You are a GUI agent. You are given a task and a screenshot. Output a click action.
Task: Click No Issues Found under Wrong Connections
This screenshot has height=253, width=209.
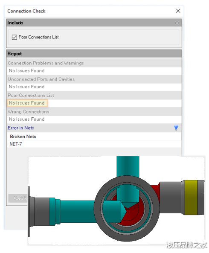click(27, 119)
